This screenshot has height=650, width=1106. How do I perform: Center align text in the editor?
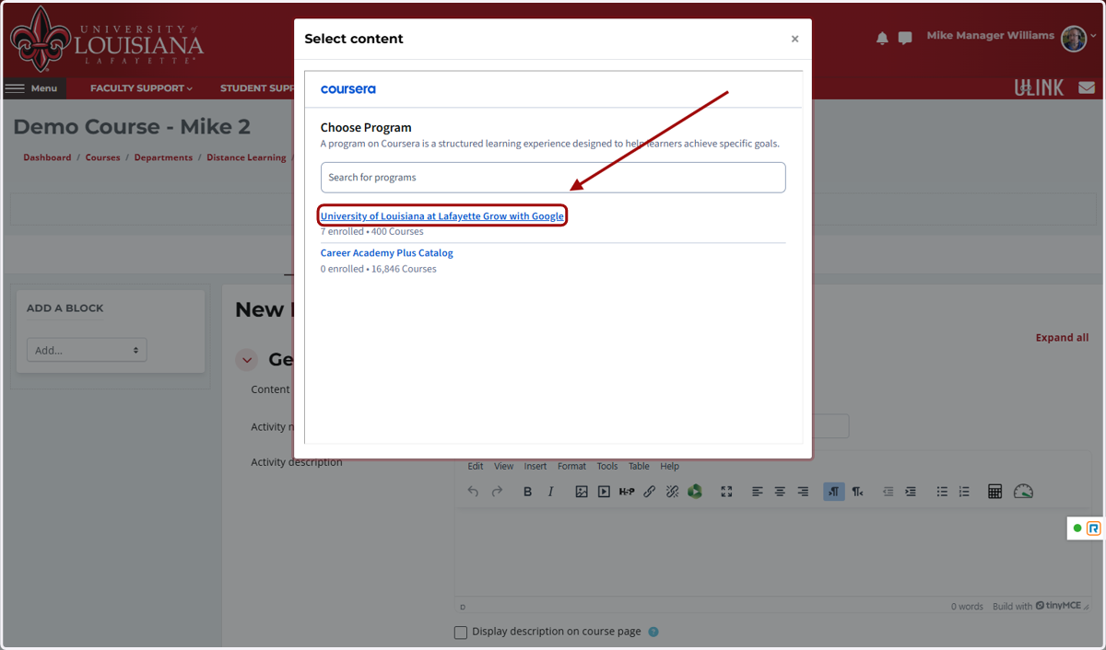point(780,492)
